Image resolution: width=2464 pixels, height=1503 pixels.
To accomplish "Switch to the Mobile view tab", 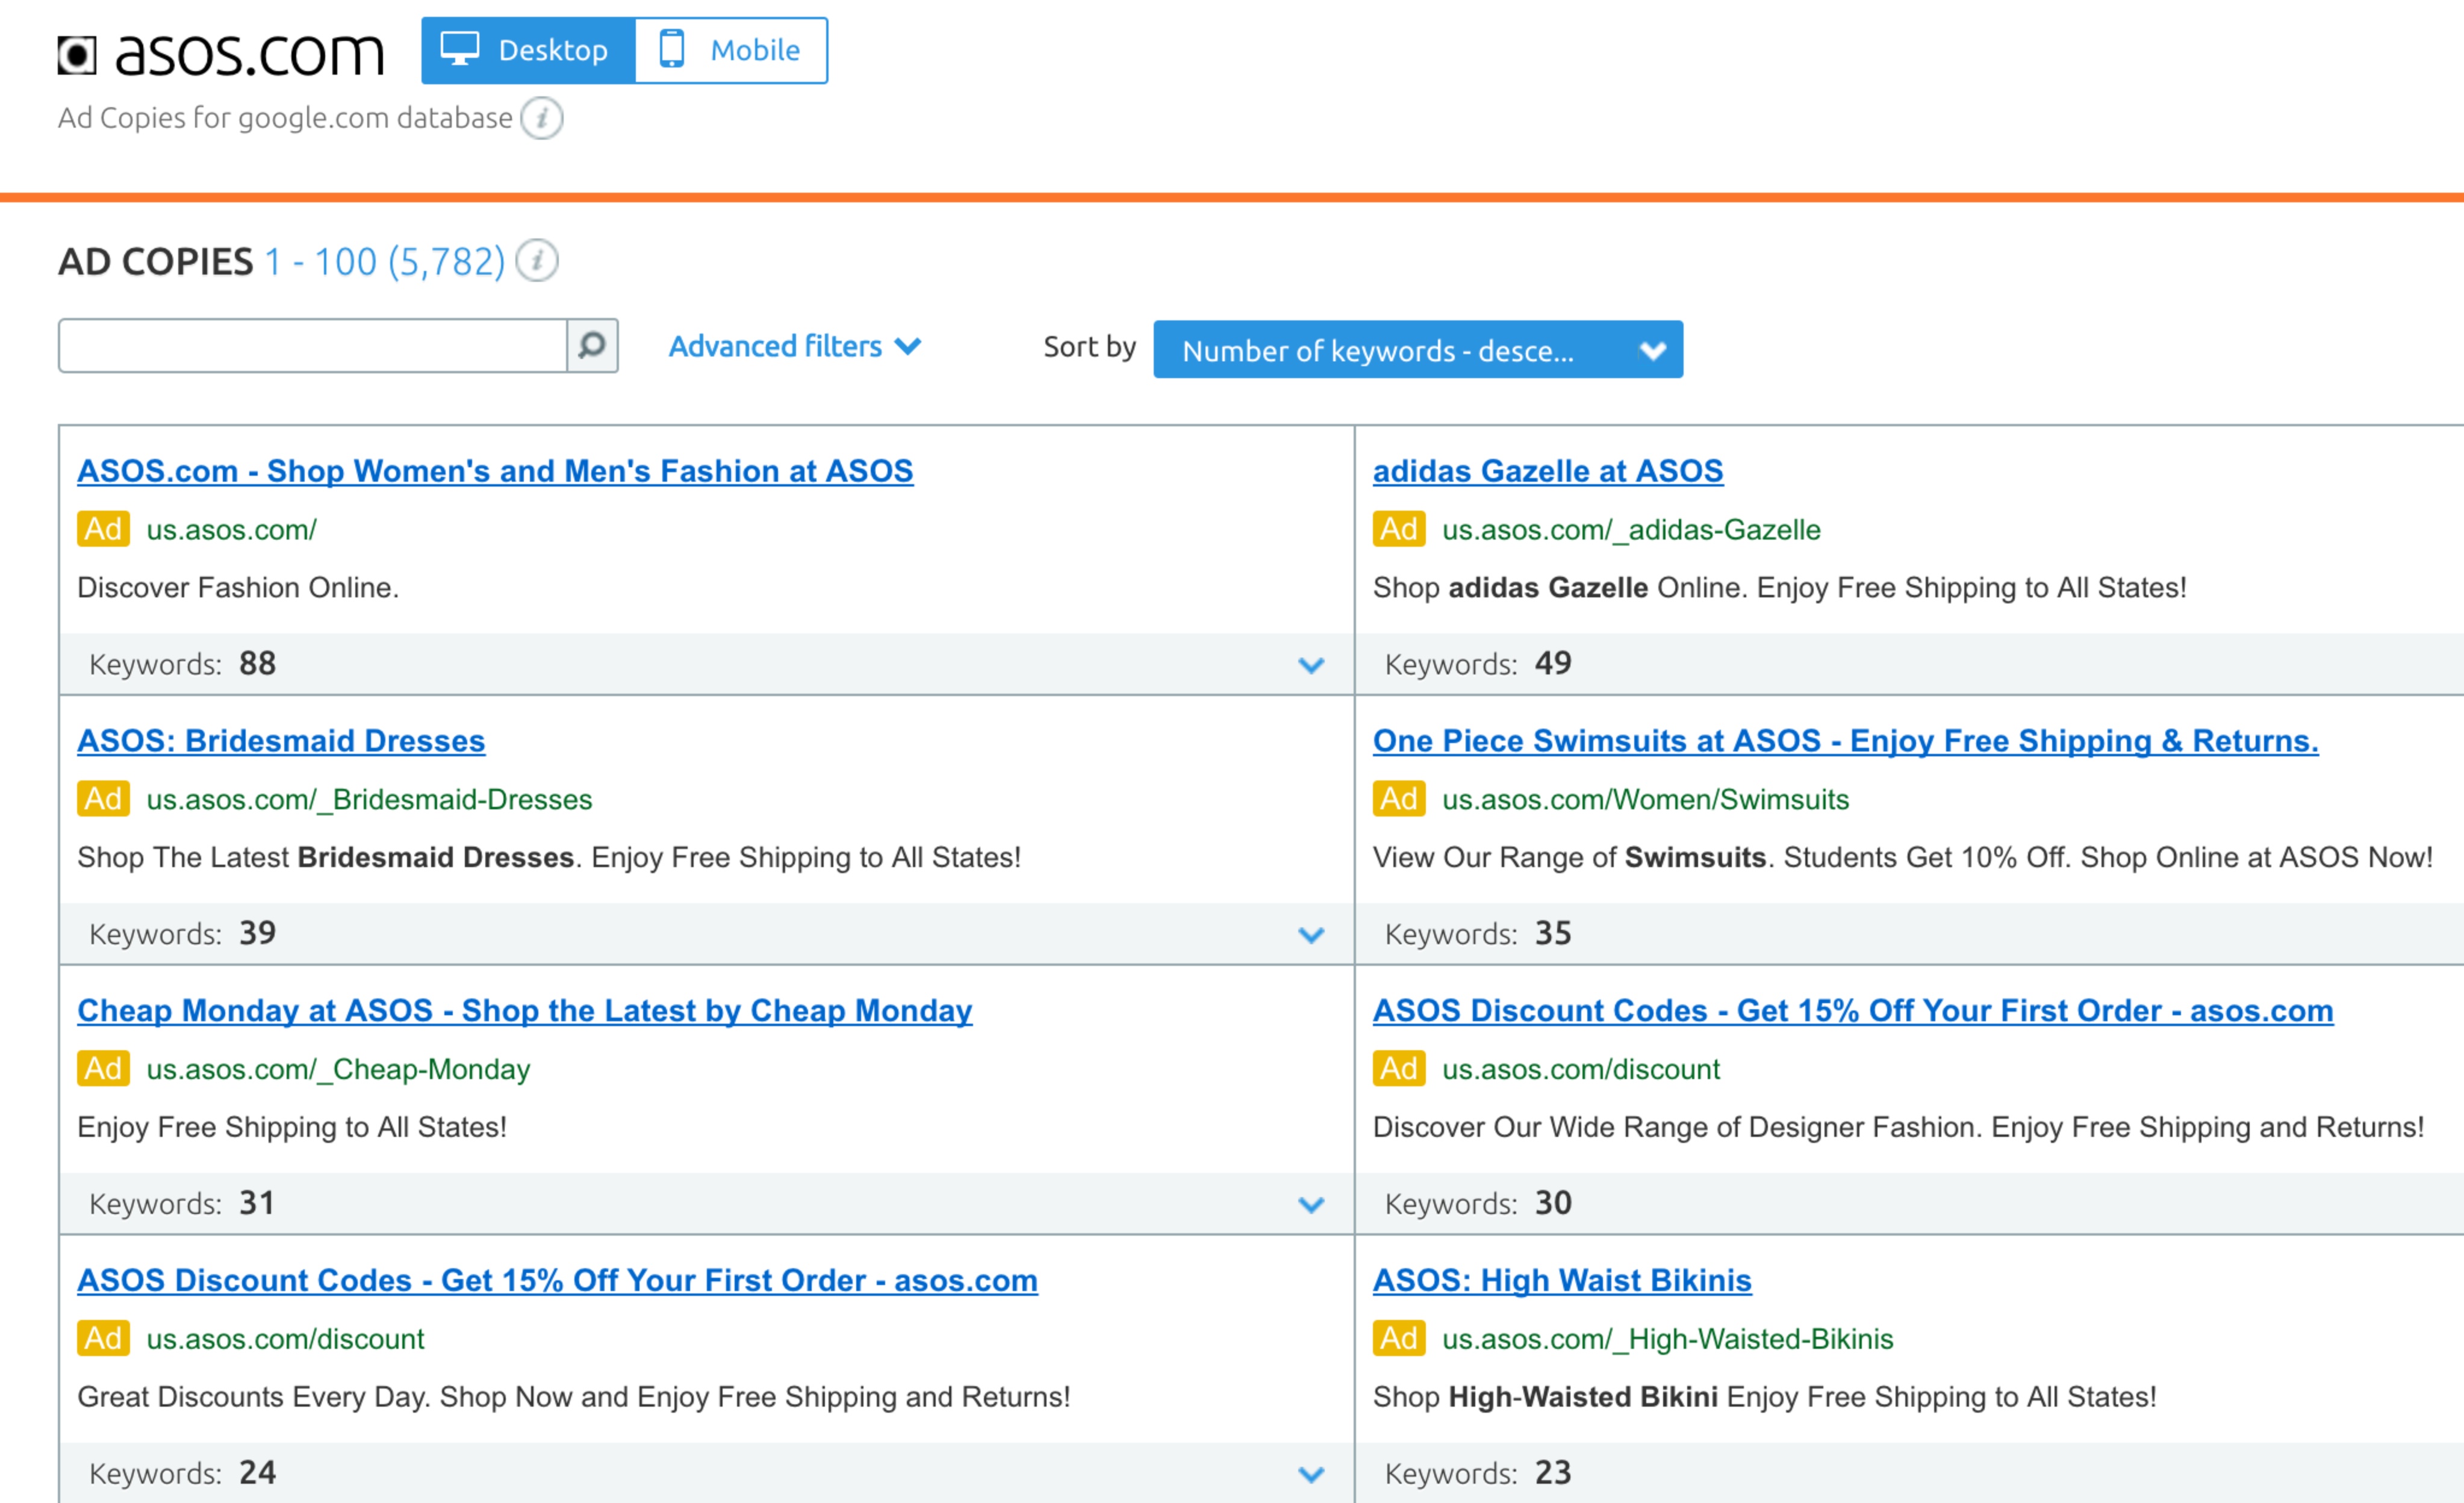I will coord(731,50).
